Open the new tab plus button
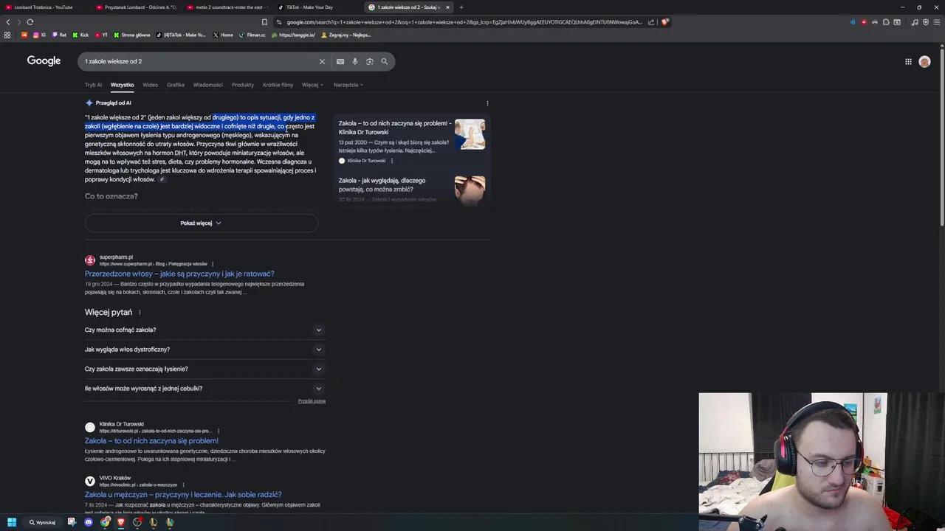Image resolution: width=945 pixels, height=531 pixels. [461, 7]
